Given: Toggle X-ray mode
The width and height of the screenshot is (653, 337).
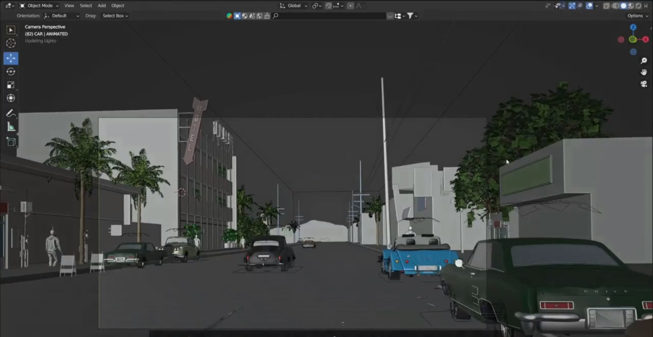Looking at the screenshot, I should (606, 5).
